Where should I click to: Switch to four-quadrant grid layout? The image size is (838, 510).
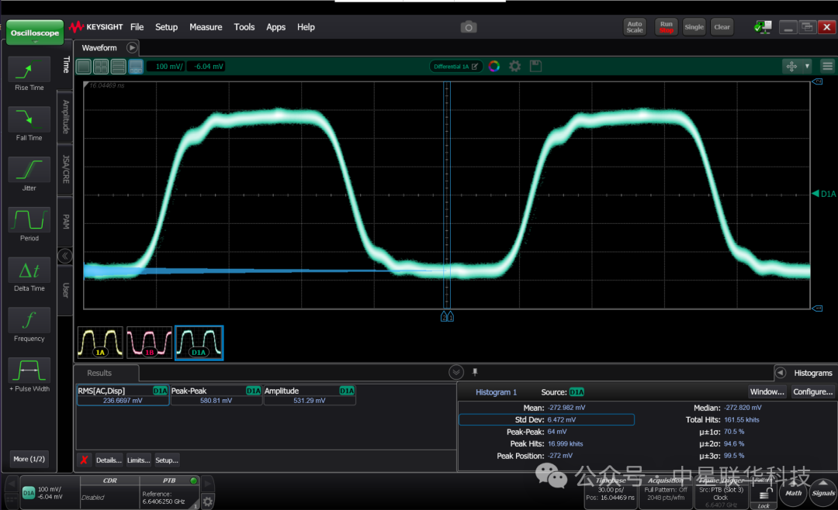click(x=101, y=66)
